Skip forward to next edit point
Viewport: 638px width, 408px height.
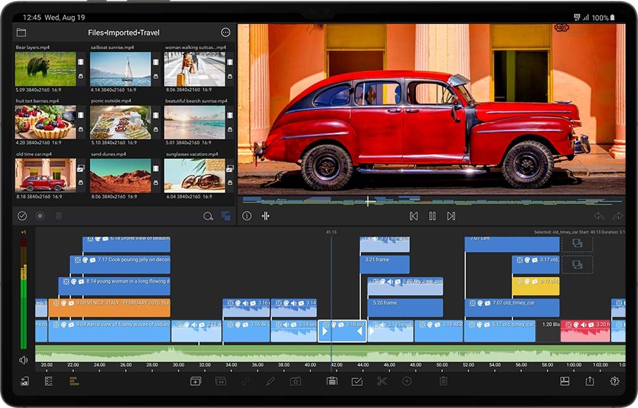tap(450, 216)
